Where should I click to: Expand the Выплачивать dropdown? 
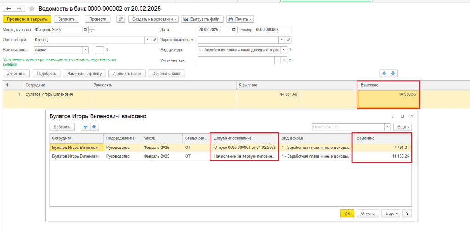tap(85, 50)
